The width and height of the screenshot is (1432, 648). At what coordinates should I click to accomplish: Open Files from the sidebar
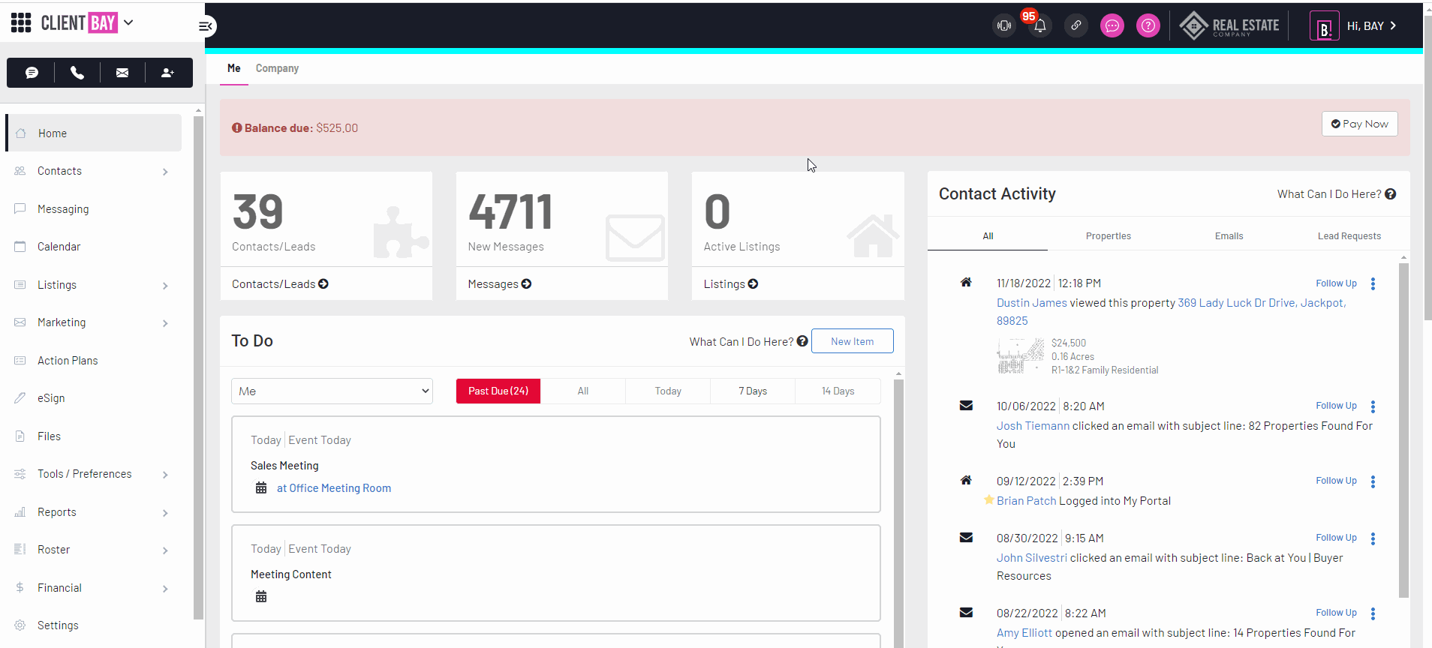(x=49, y=436)
